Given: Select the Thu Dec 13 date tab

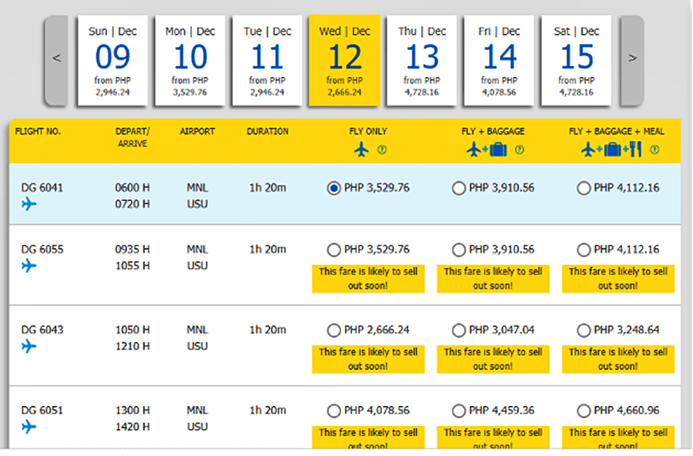Looking at the screenshot, I should click(422, 60).
